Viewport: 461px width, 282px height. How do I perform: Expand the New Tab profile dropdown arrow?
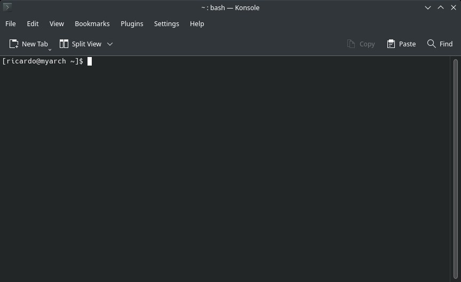(50, 50)
